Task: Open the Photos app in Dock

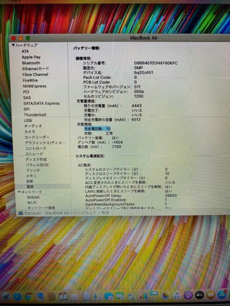Action: [165, 295]
